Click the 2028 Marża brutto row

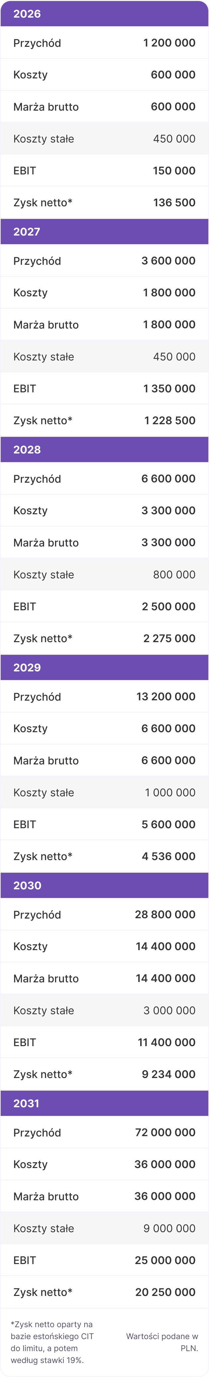[x=104, y=542]
